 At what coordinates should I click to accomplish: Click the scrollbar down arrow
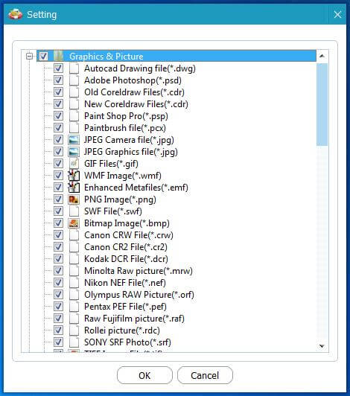coord(322,346)
